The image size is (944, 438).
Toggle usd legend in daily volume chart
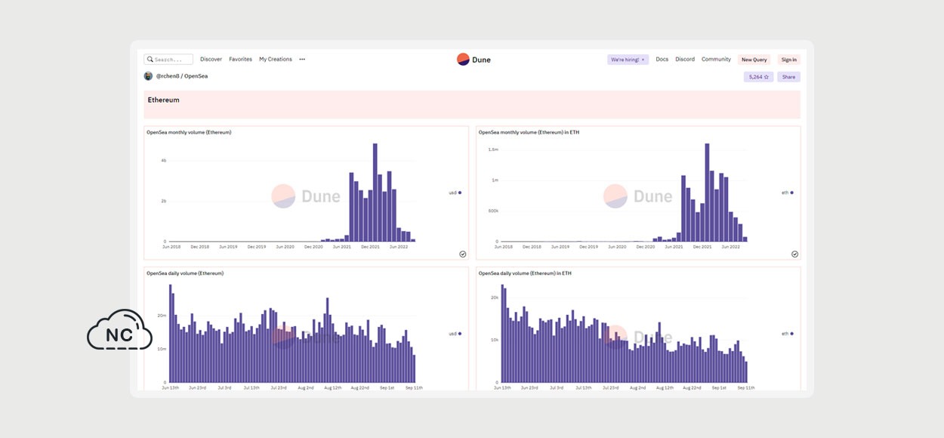click(455, 333)
